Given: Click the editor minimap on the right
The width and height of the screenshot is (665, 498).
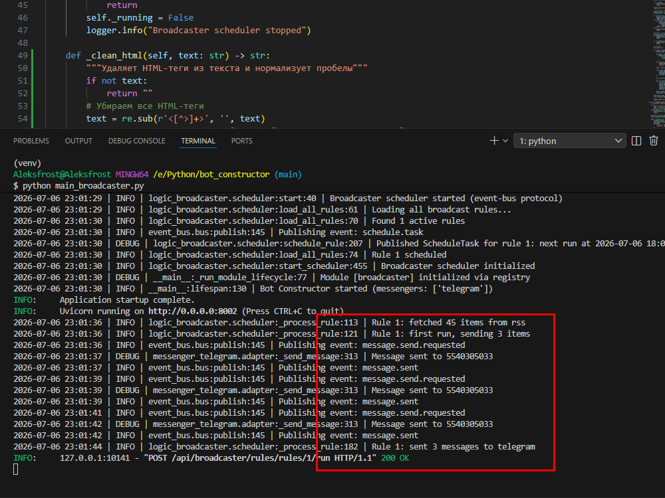Looking at the screenshot, I should (658, 64).
